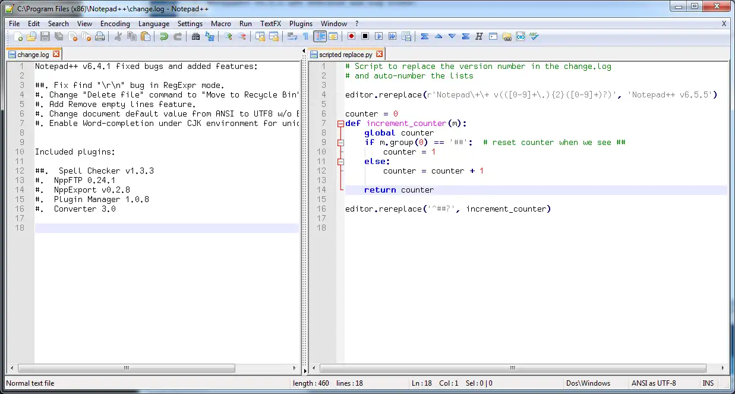Close the change.log tab

(56, 55)
